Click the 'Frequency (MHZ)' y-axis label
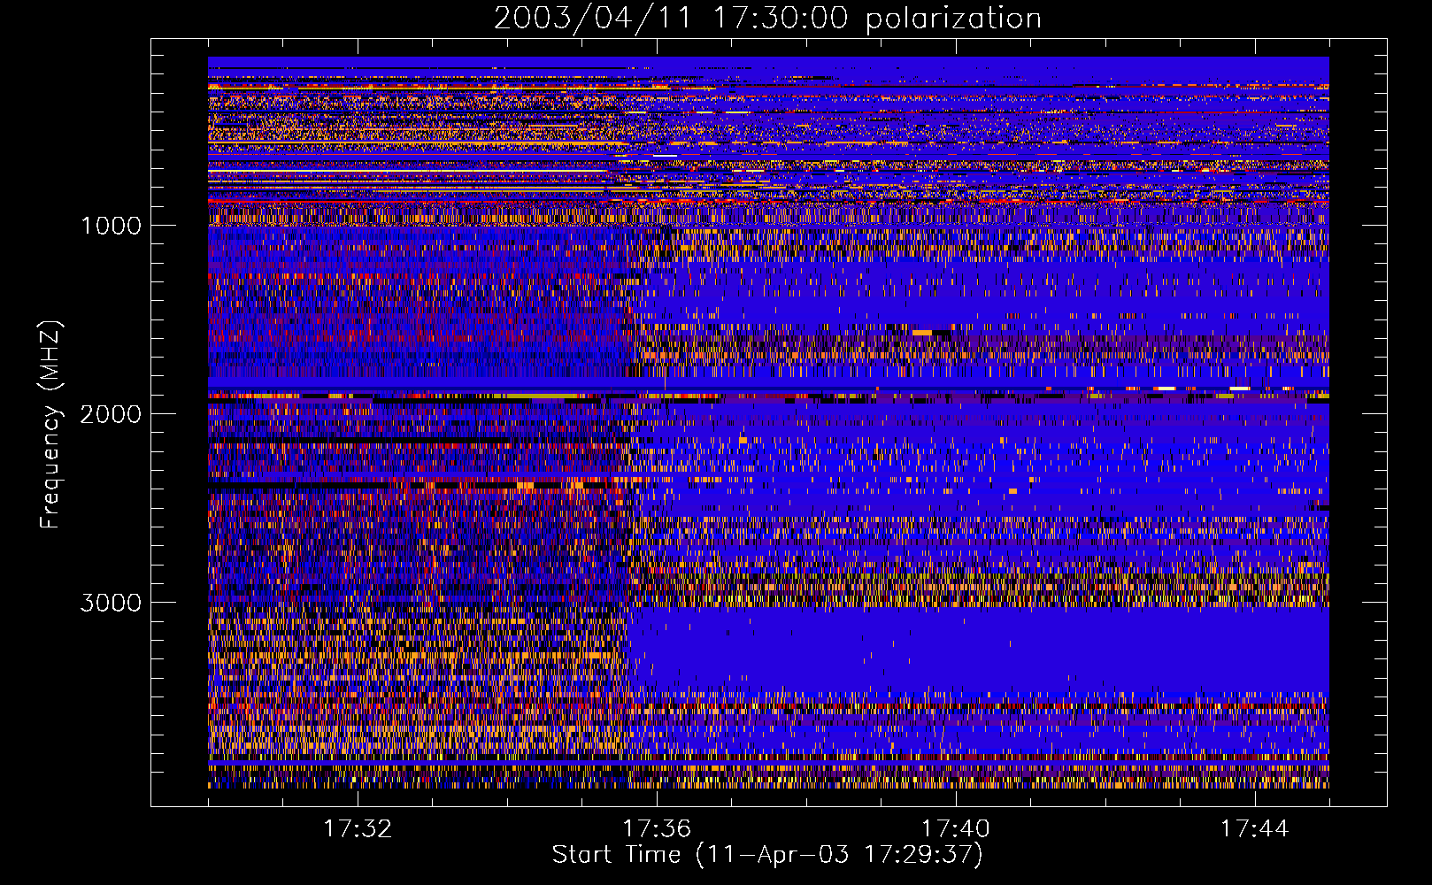Screen dimensions: 1432x885 coord(50,425)
